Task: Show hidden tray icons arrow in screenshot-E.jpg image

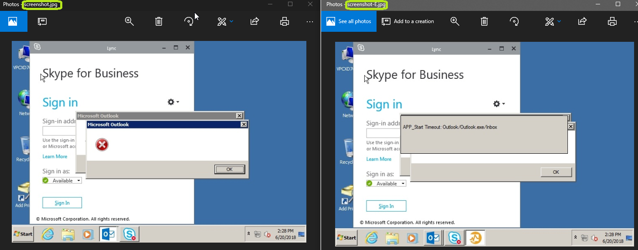Action: point(576,237)
